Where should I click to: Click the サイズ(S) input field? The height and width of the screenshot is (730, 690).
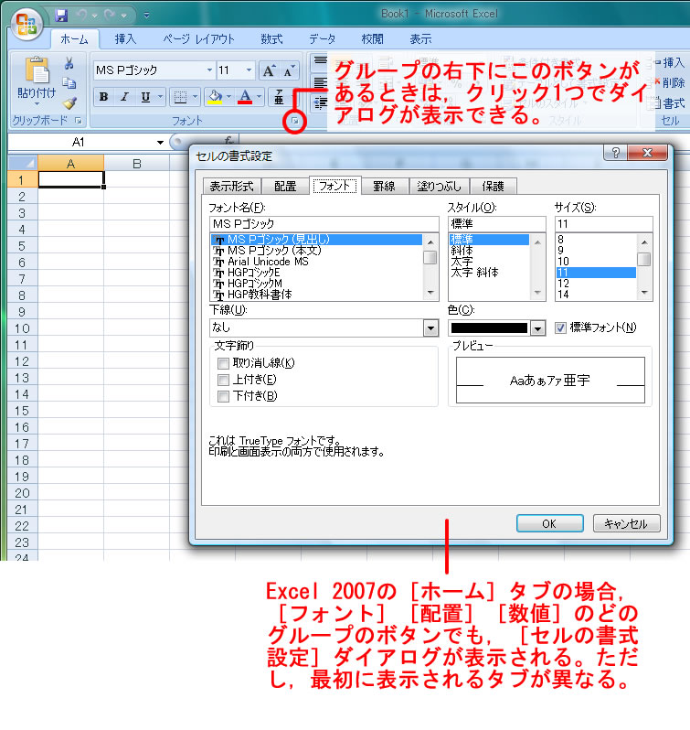603,224
